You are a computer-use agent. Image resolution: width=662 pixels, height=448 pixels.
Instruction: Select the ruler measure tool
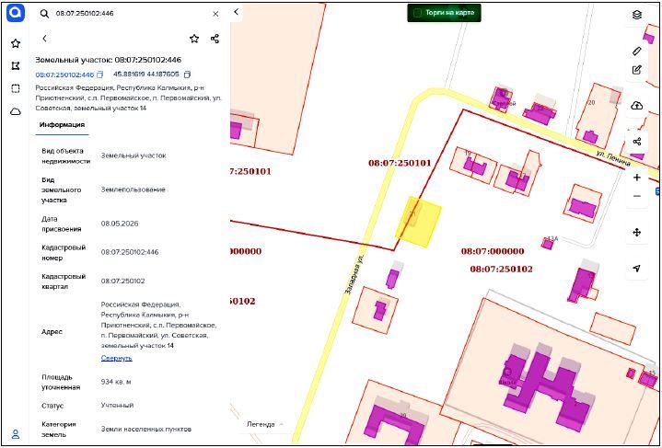636,51
